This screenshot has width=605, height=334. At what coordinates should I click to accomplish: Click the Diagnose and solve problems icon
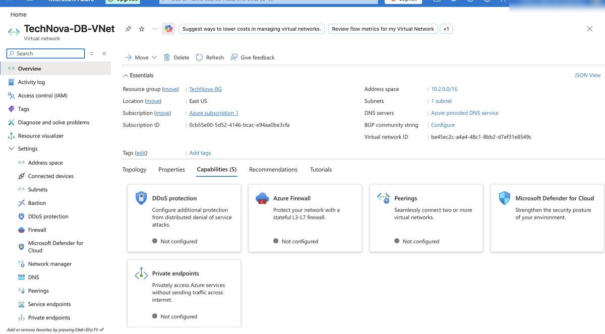coord(11,122)
